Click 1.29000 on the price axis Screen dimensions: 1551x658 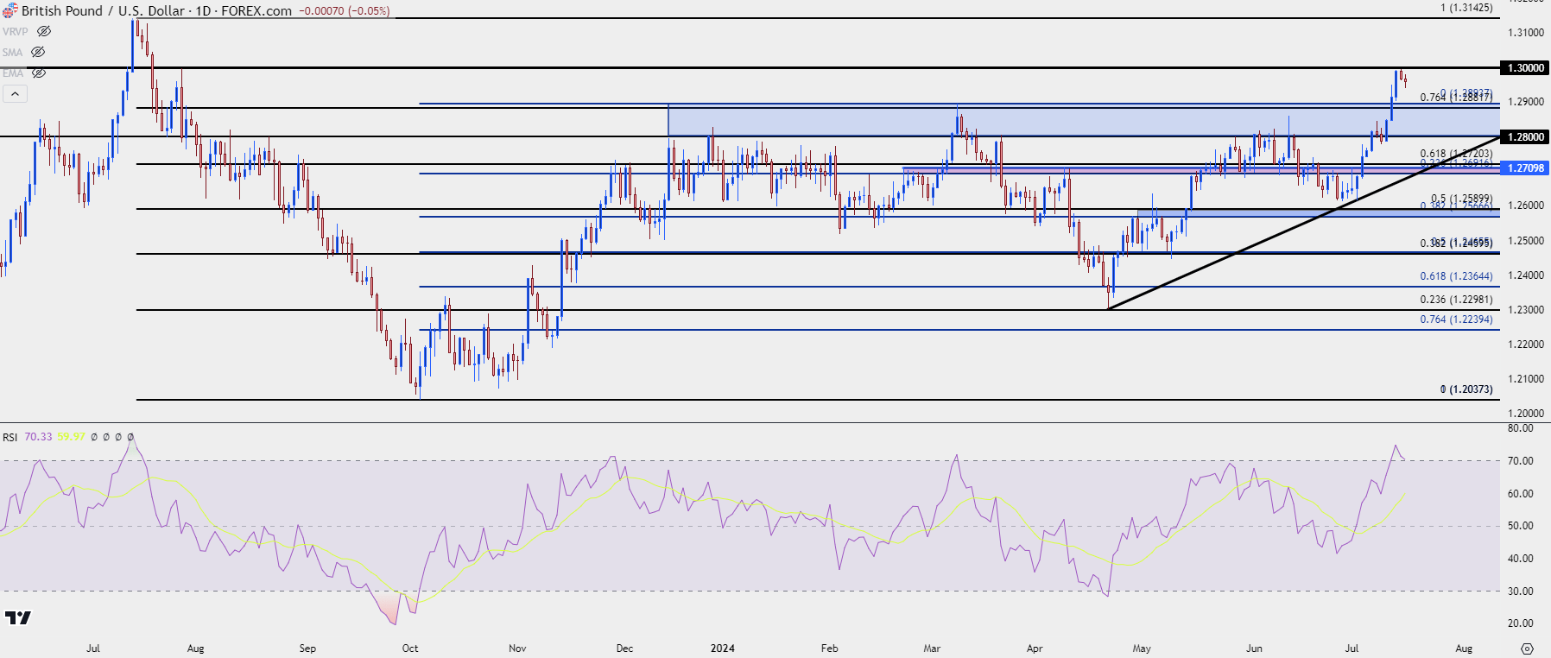point(1526,102)
